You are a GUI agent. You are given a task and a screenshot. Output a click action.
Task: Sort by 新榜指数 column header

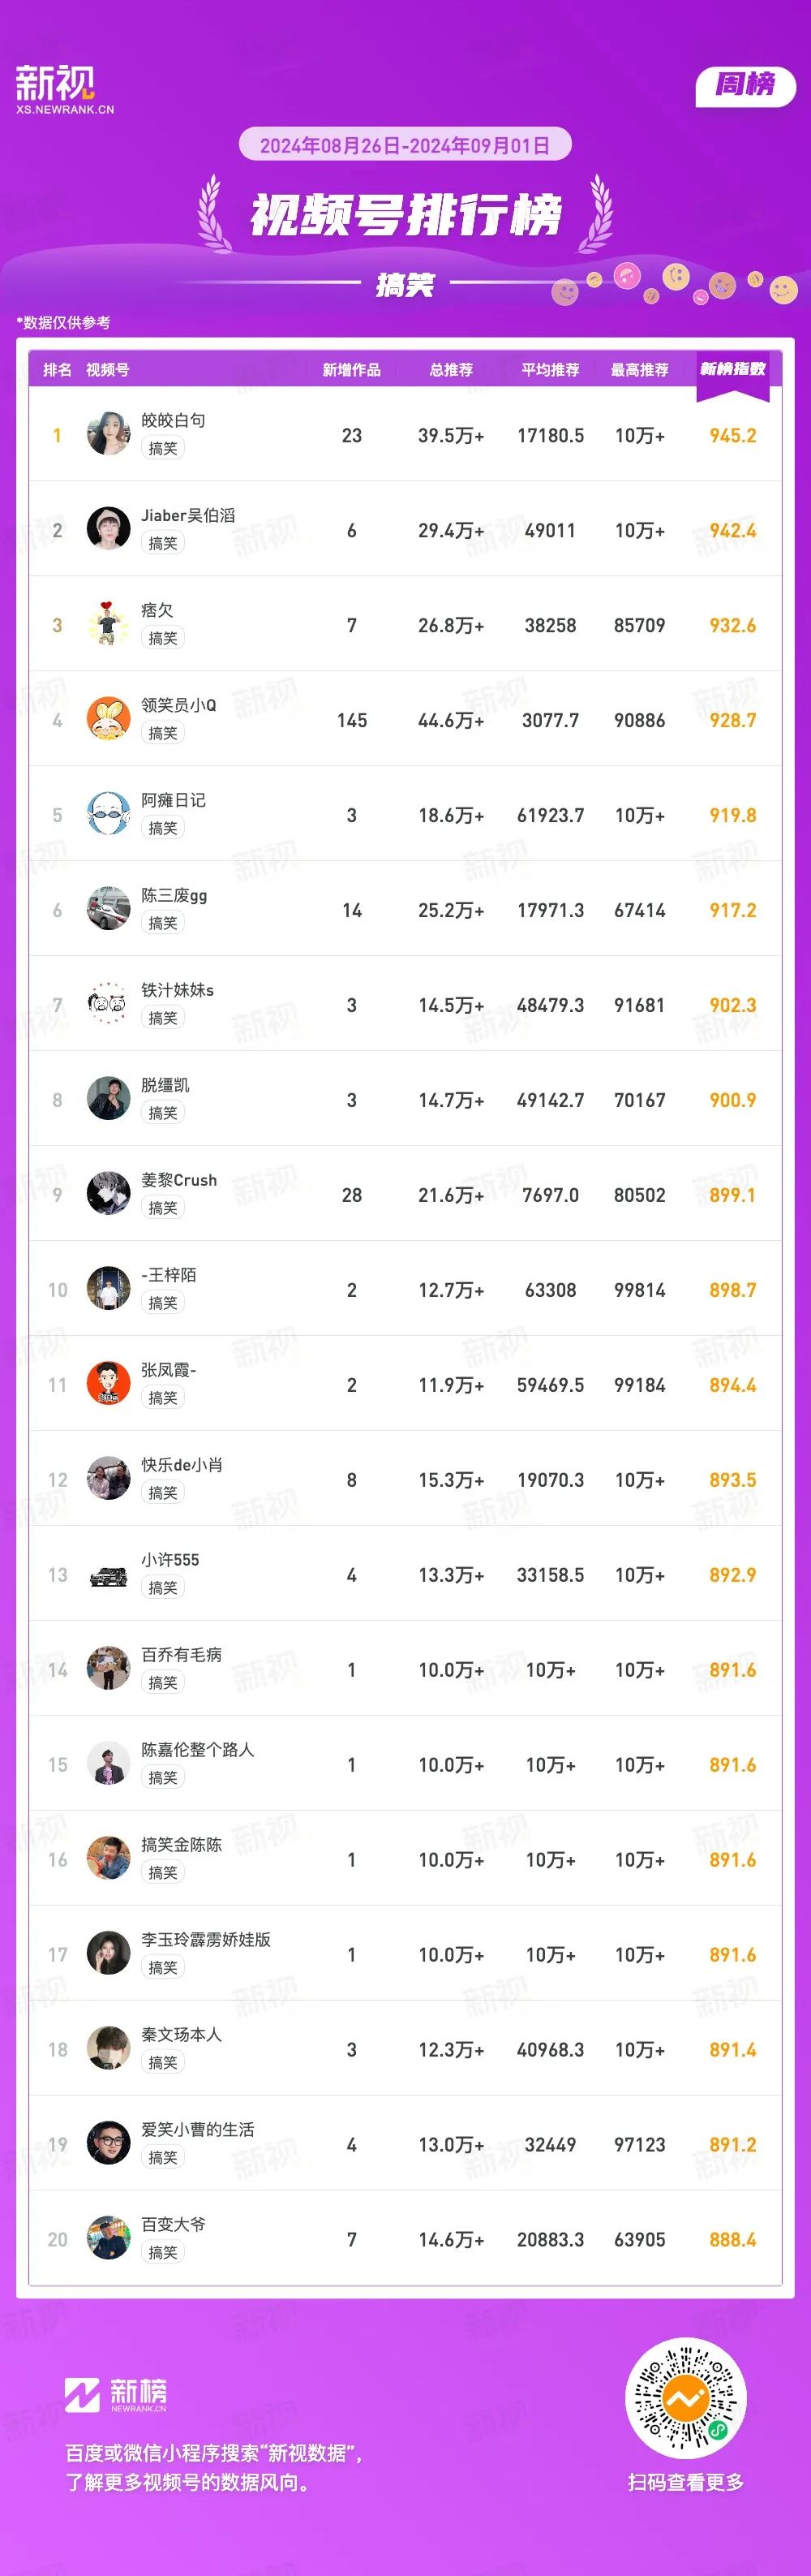733,369
